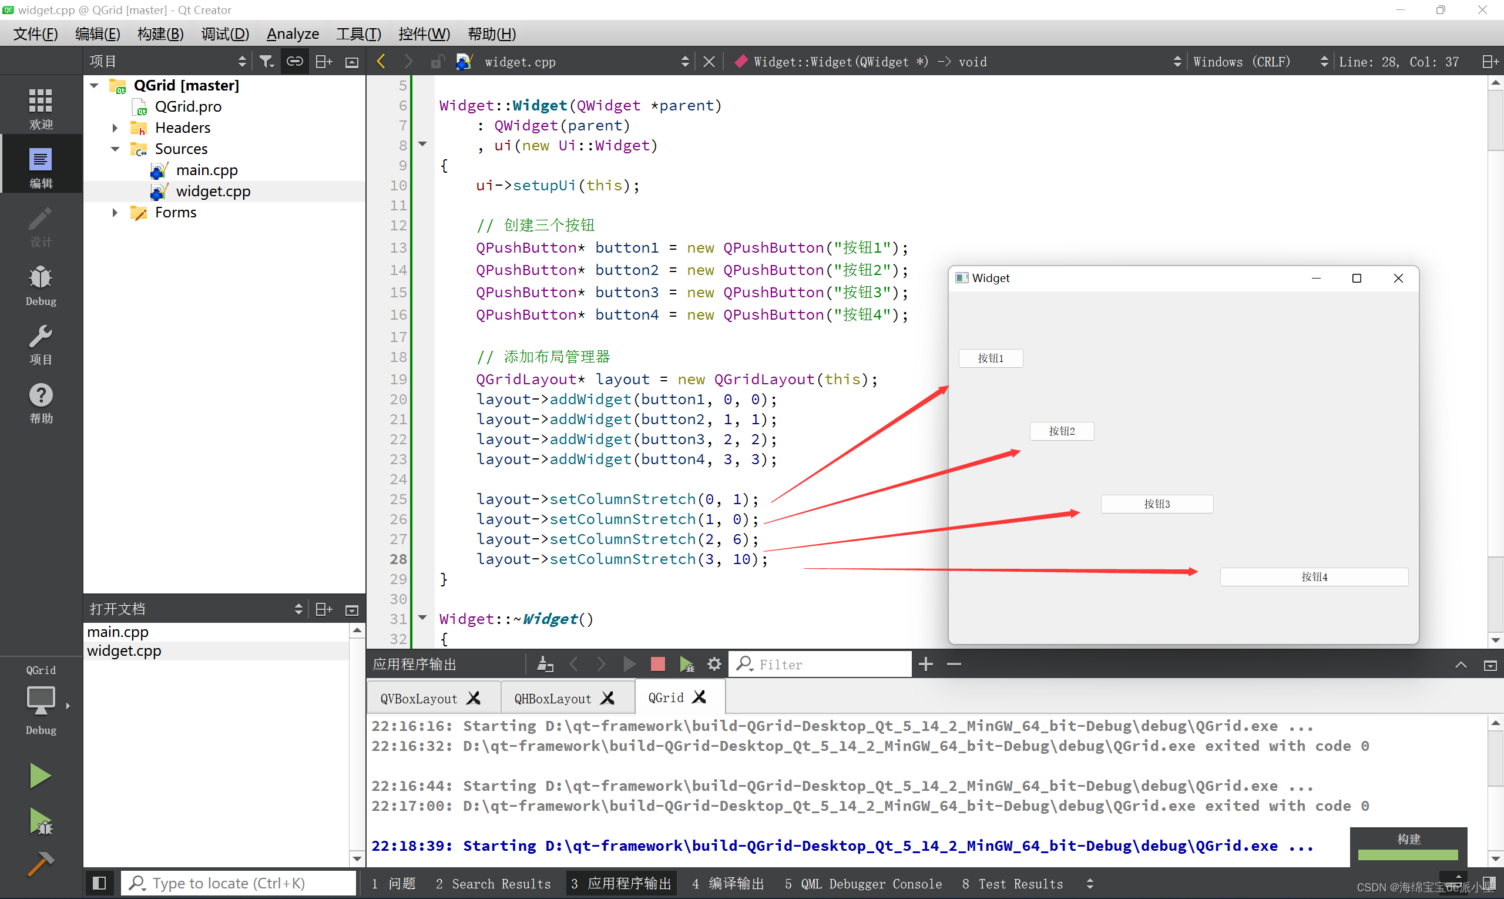
Task: Click the green Run button
Action: pyautogui.click(x=40, y=776)
